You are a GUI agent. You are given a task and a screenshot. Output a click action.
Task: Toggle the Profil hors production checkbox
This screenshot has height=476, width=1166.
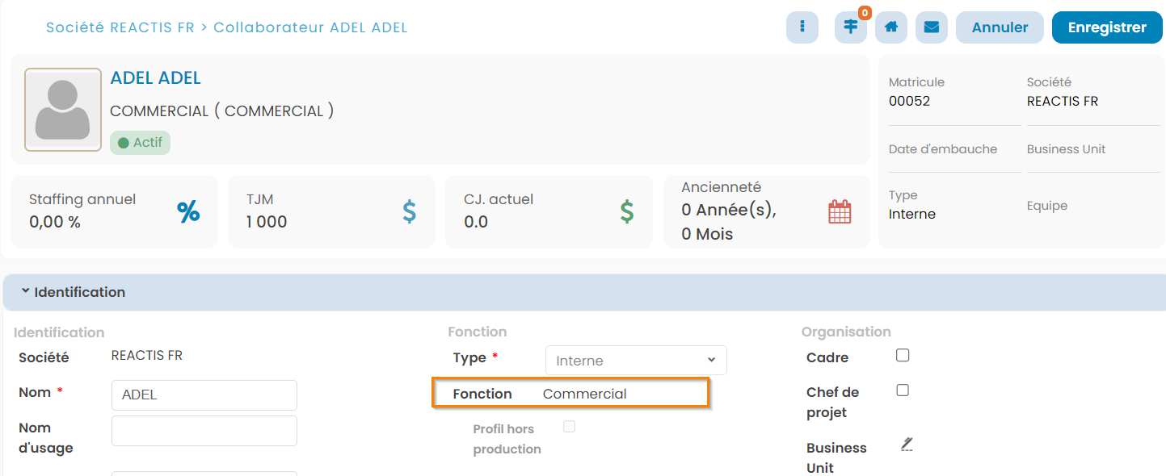tap(569, 427)
